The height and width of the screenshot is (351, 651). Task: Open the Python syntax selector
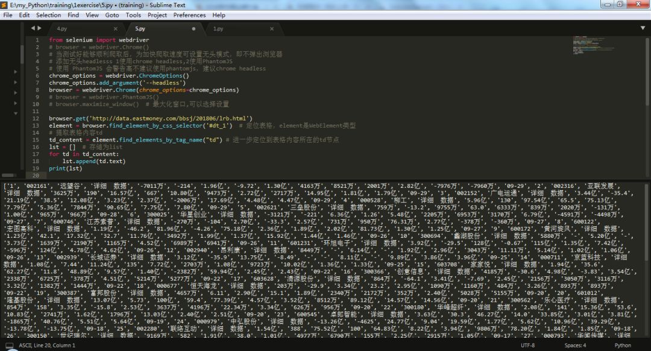pos(622,346)
